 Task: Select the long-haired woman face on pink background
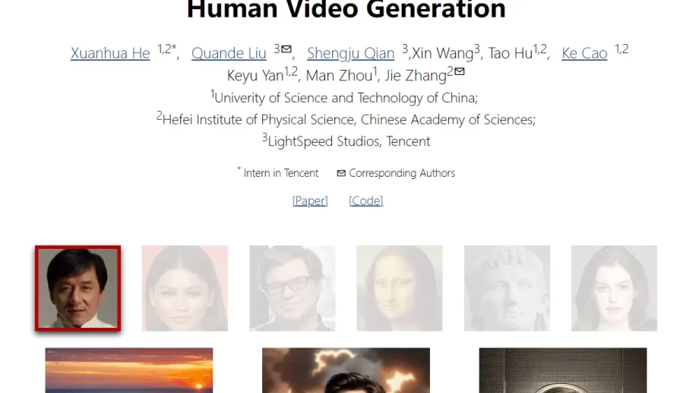point(185,288)
